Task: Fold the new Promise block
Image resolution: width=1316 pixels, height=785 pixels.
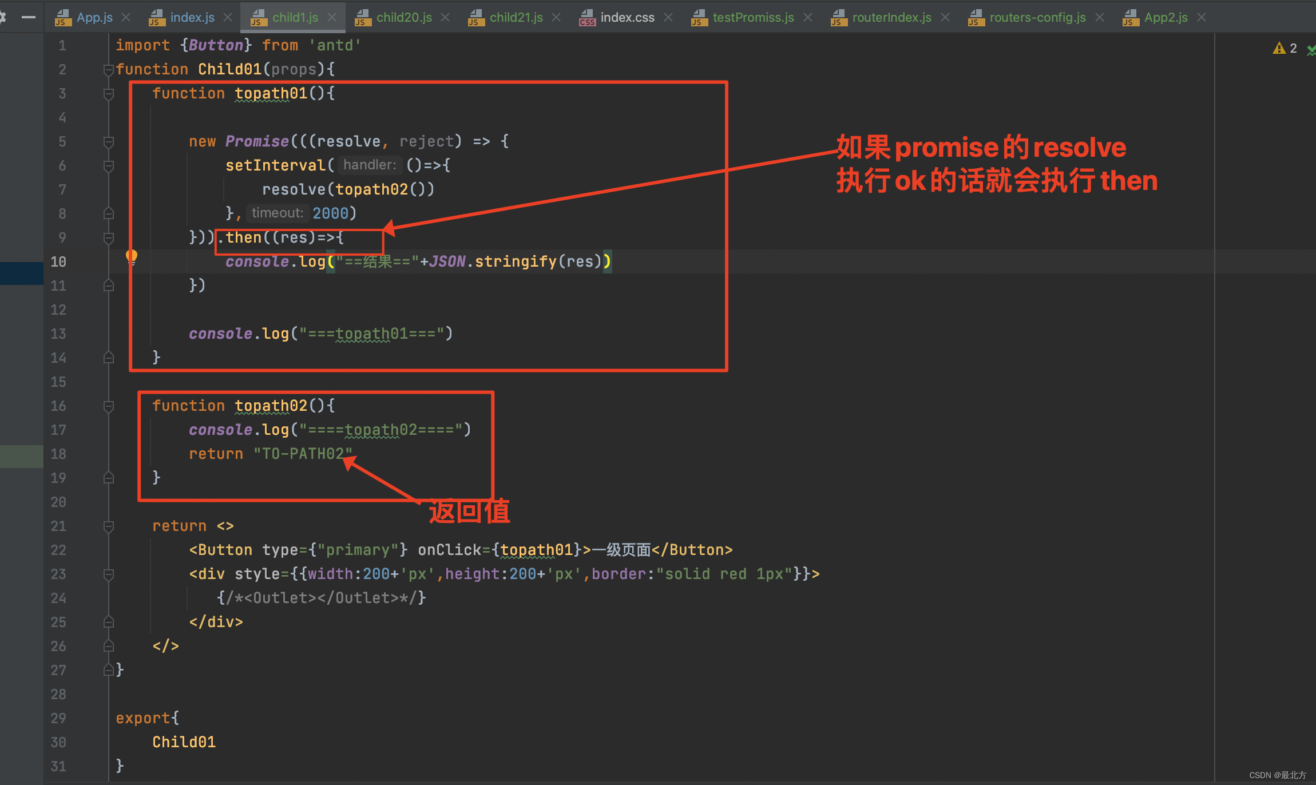Action: 108,141
